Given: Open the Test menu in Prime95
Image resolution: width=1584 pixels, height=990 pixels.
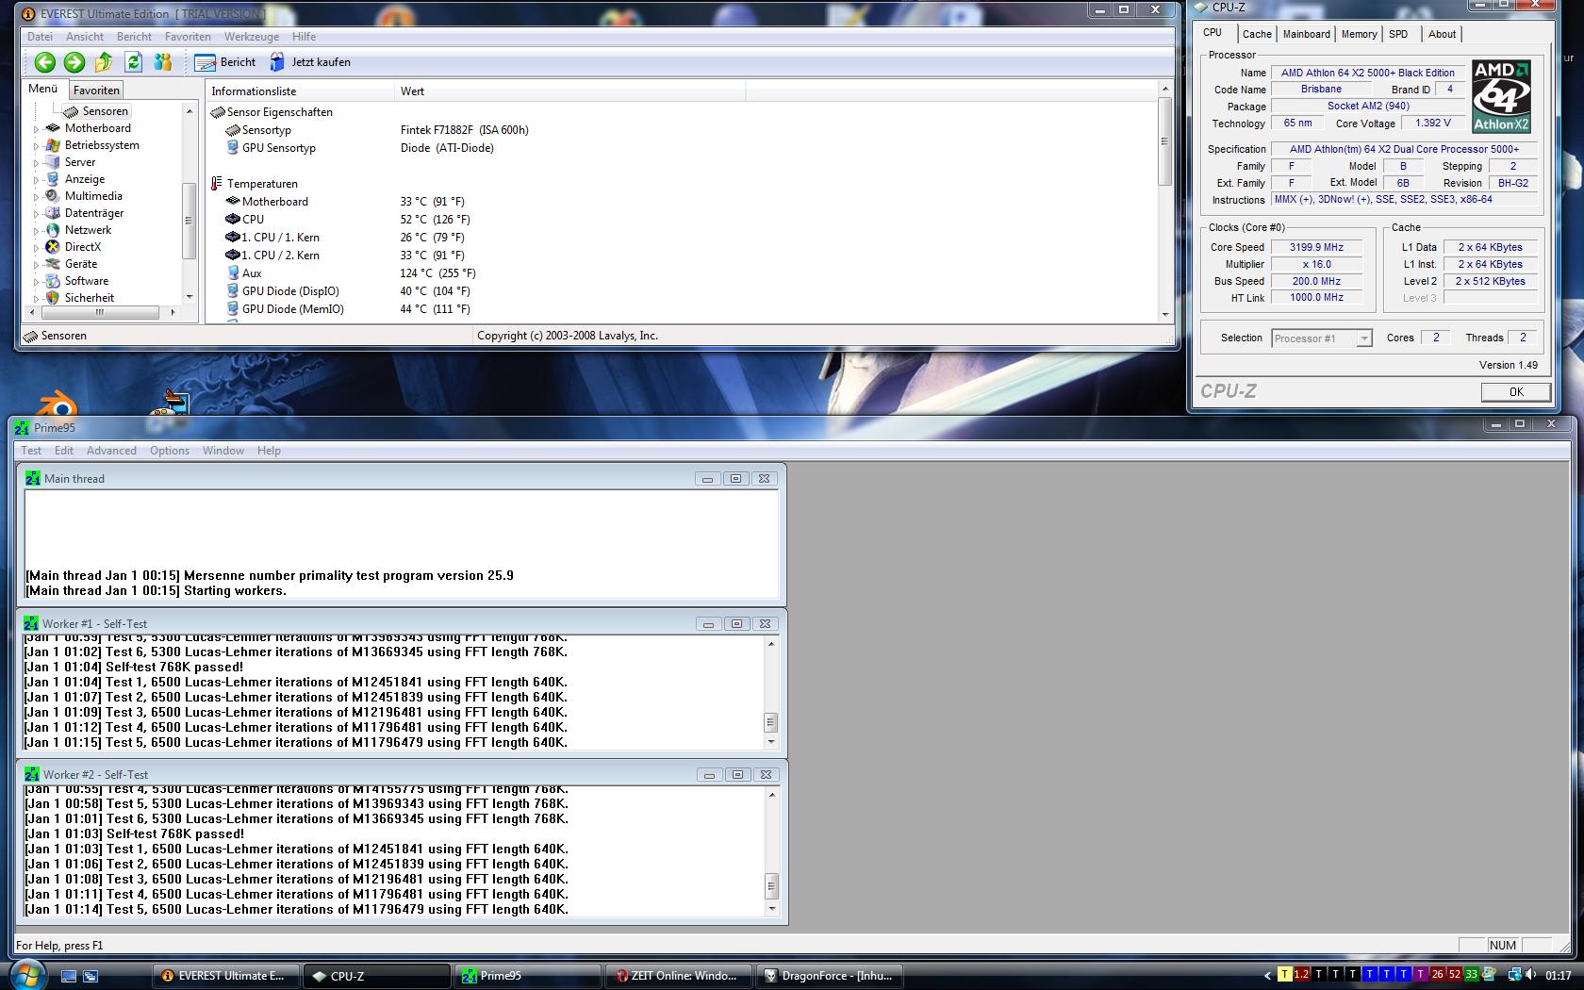Looking at the screenshot, I should [x=31, y=451].
